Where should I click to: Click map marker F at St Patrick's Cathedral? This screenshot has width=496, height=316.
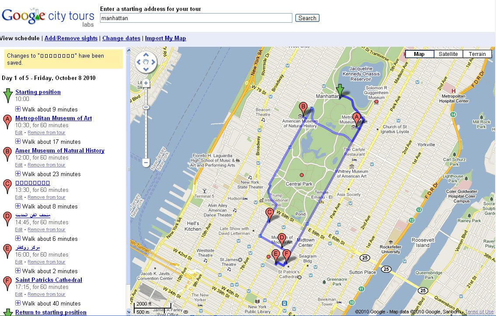tap(286, 253)
